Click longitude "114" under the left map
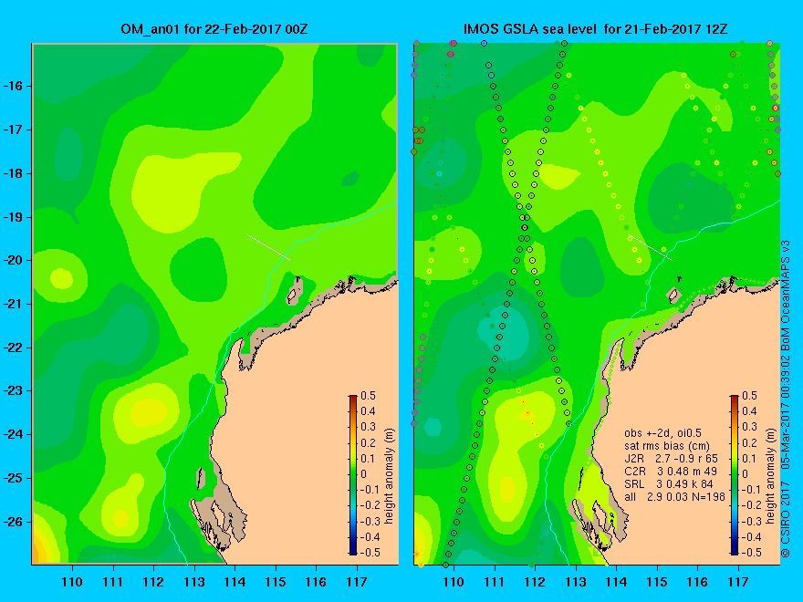The width and height of the screenshot is (803, 602). coord(235,582)
